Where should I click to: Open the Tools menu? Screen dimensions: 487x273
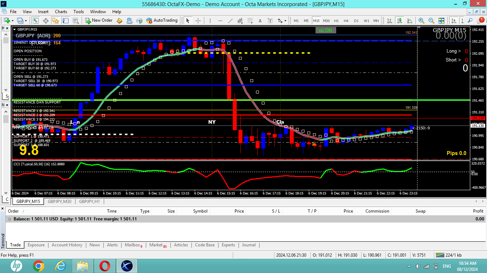point(79,12)
